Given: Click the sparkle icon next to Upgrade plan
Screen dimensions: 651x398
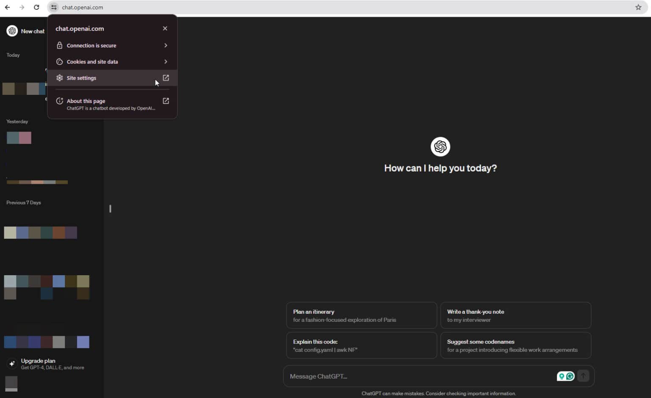Looking at the screenshot, I should tap(11, 363).
